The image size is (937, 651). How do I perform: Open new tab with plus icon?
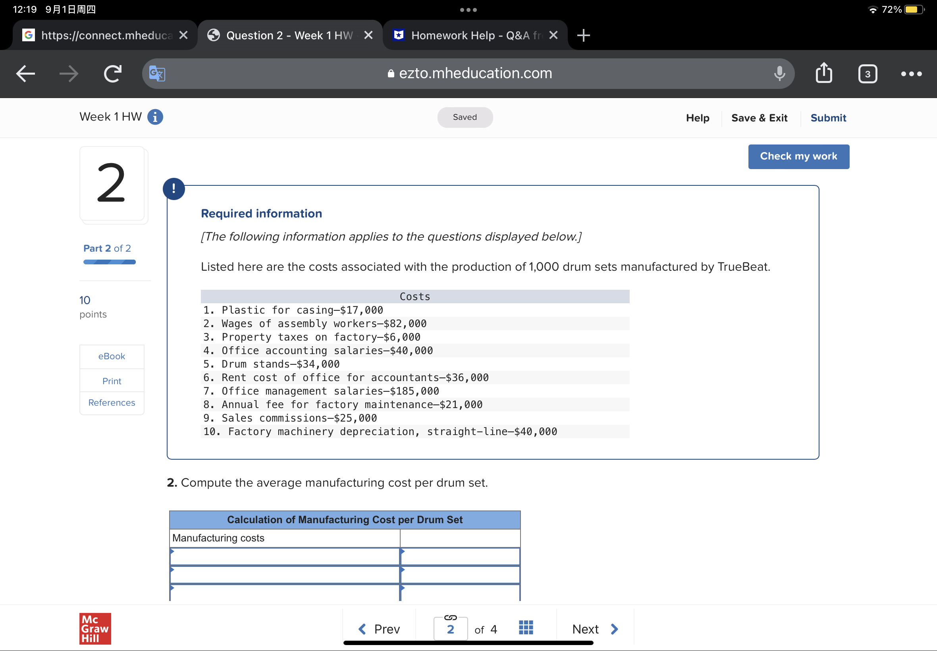point(583,35)
